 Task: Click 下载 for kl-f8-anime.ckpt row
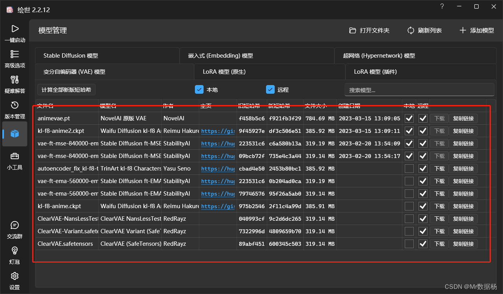point(439,206)
